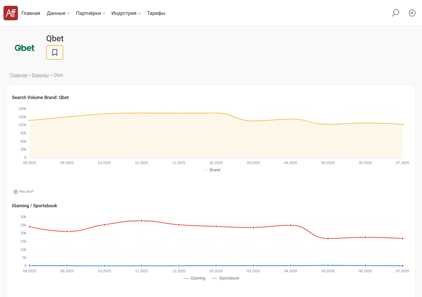Click the 10k y-axis label
This screenshot has width=422, height=297.
tap(23, 249)
